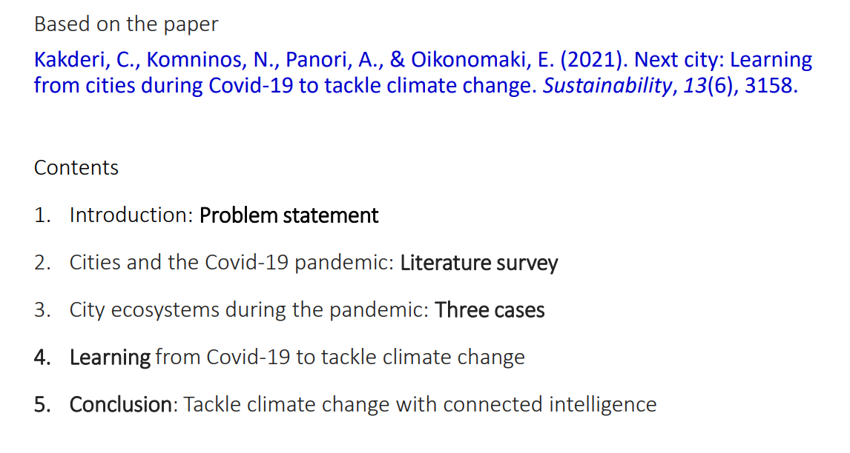
Task: Click the list number '3.' in contents
Action: [42, 310]
